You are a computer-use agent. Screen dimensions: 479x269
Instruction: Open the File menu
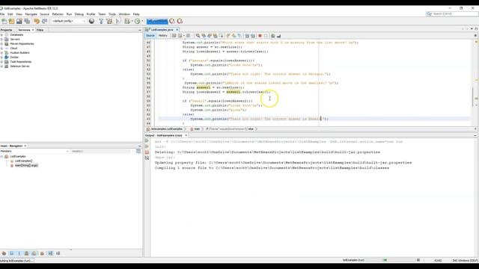(x=2, y=14)
